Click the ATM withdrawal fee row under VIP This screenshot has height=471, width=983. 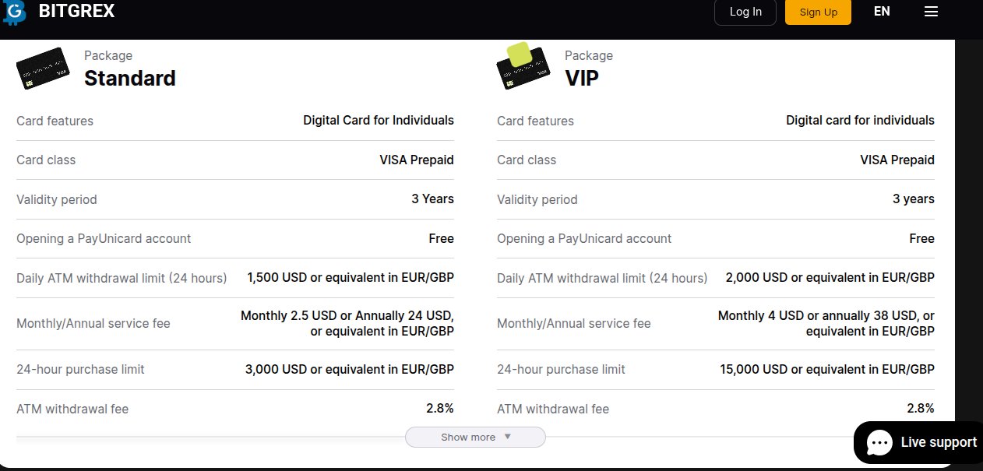[715, 409]
